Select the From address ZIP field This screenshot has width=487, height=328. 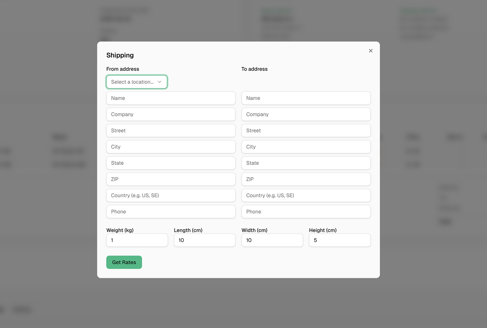click(171, 179)
